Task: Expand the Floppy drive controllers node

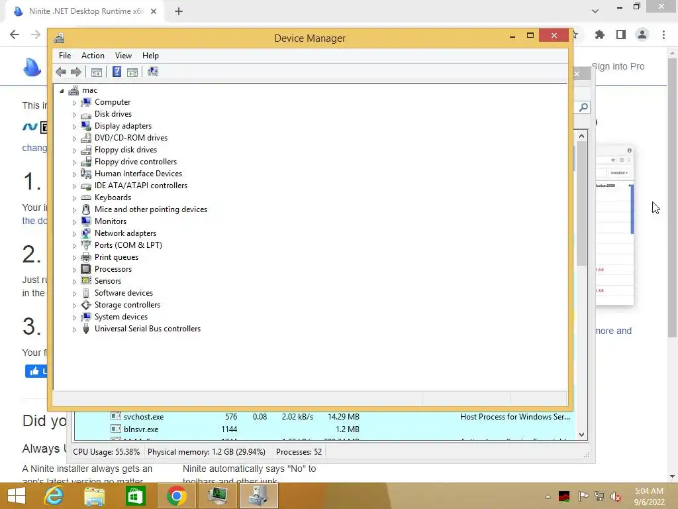Action: [74, 162]
